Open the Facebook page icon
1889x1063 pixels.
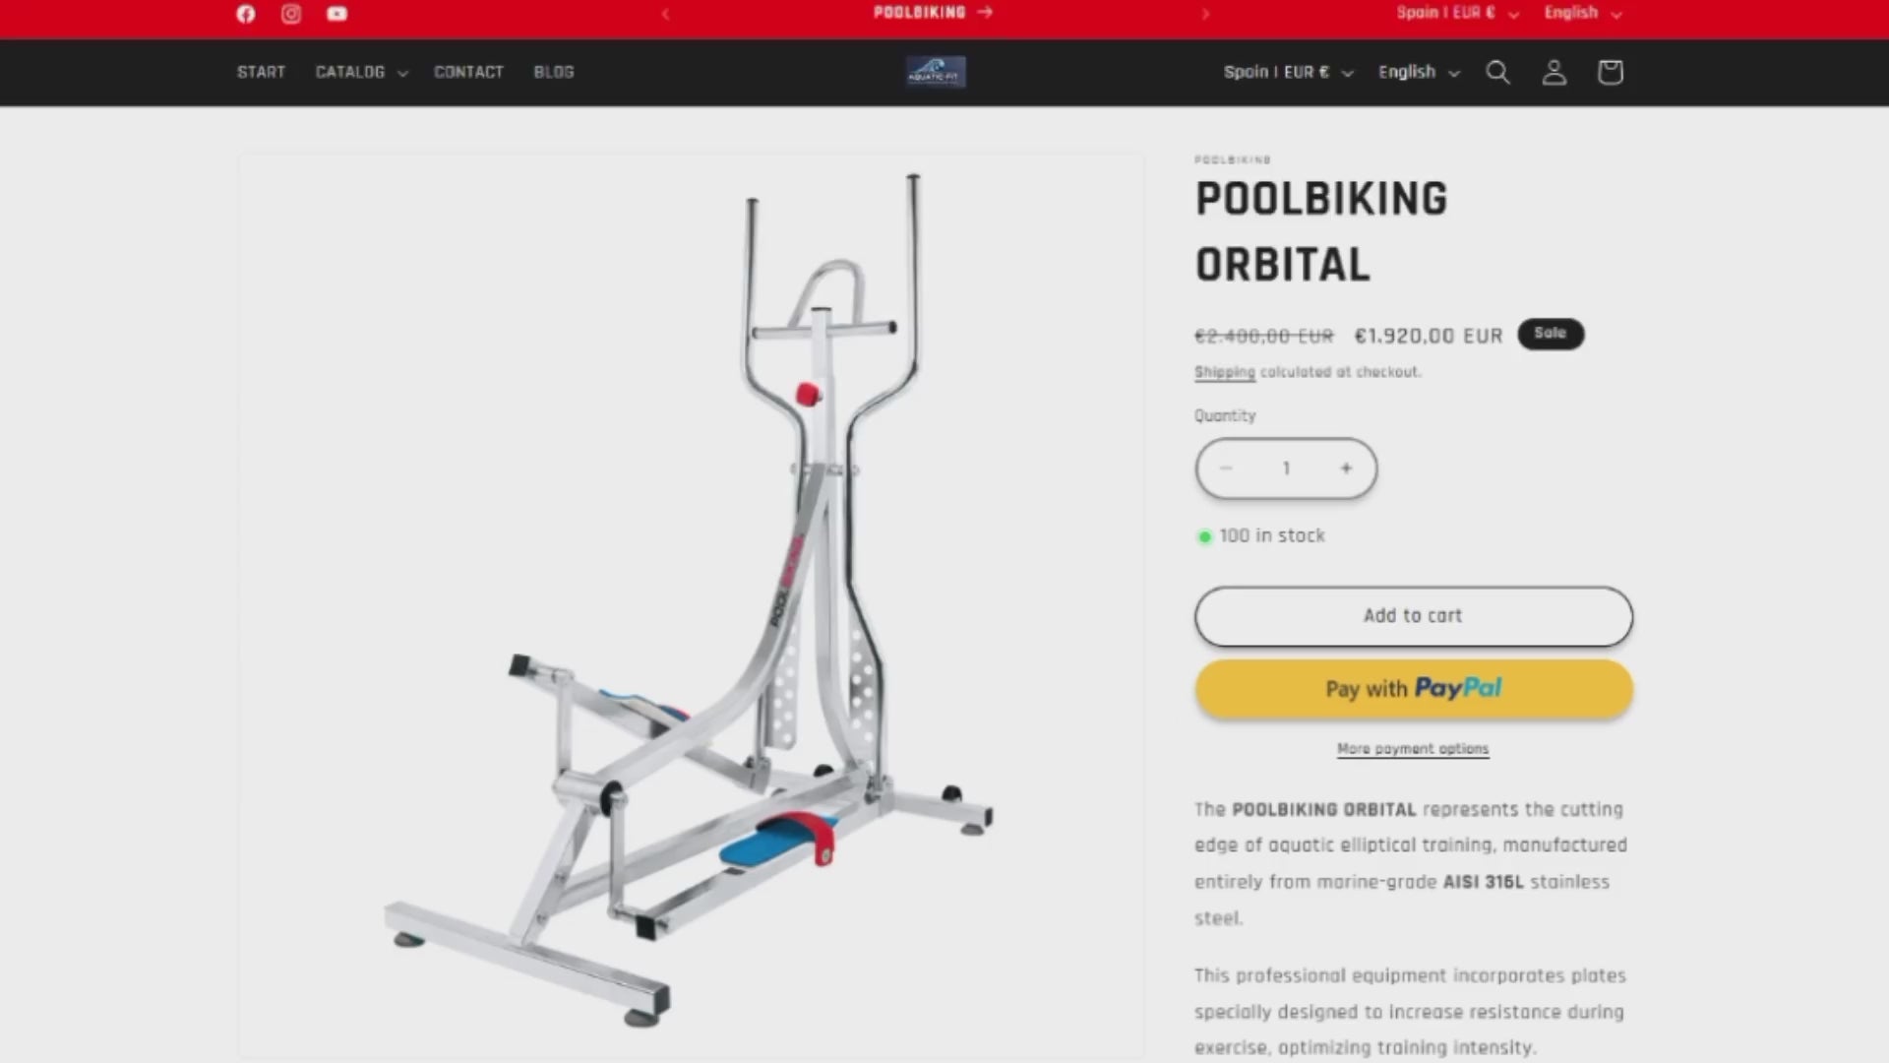coord(246,14)
